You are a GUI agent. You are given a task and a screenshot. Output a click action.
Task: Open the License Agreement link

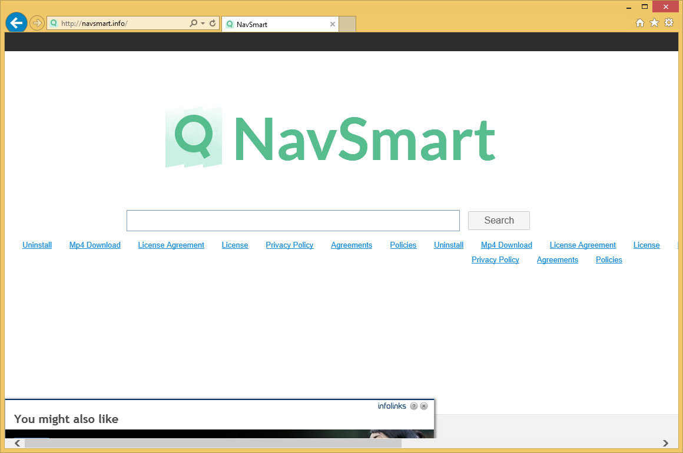tap(171, 245)
